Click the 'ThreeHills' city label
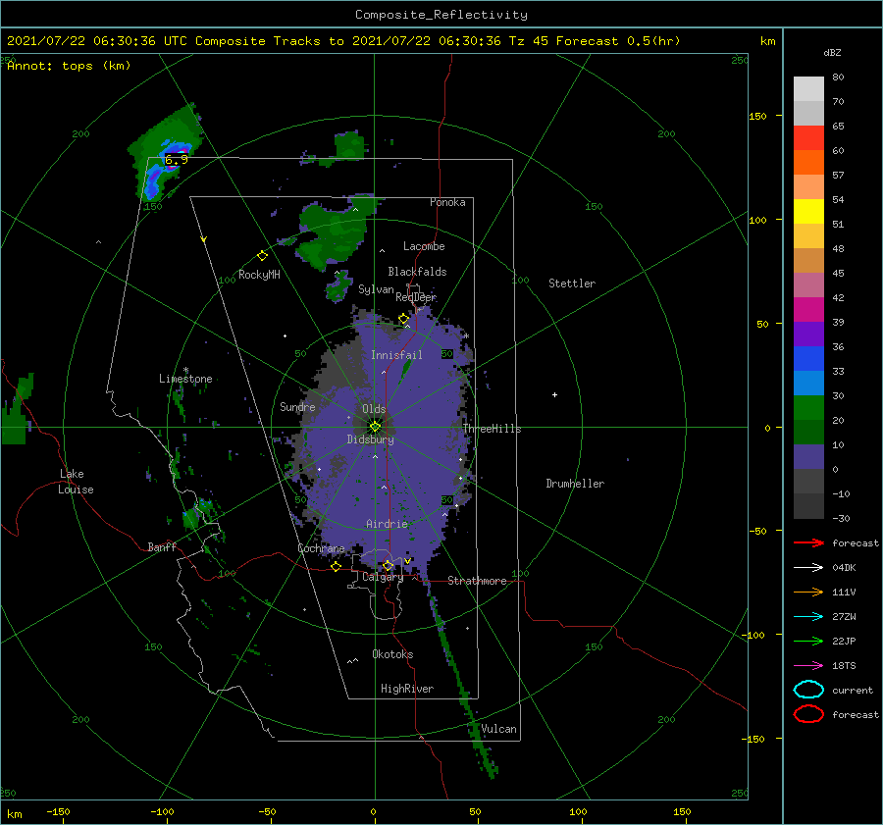Image resolution: width=883 pixels, height=825 pixels. tap(493, 429)
